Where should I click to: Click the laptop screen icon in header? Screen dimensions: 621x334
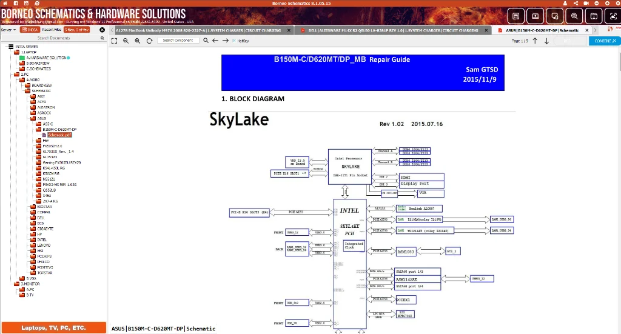tap(535, 16)
